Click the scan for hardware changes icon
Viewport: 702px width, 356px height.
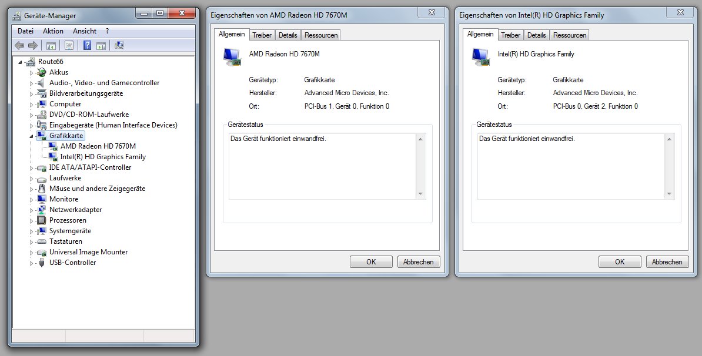(119, 45)
